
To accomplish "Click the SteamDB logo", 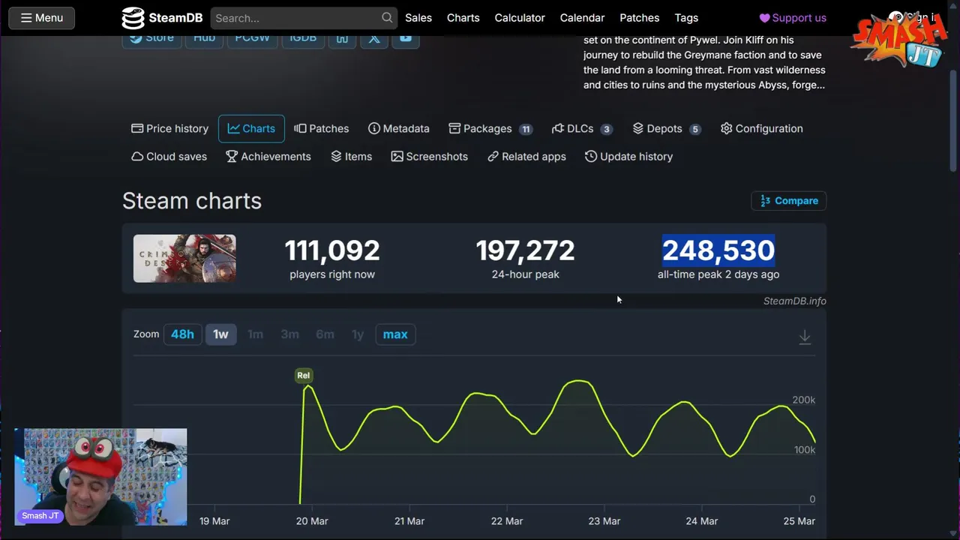I will [161, 17].
